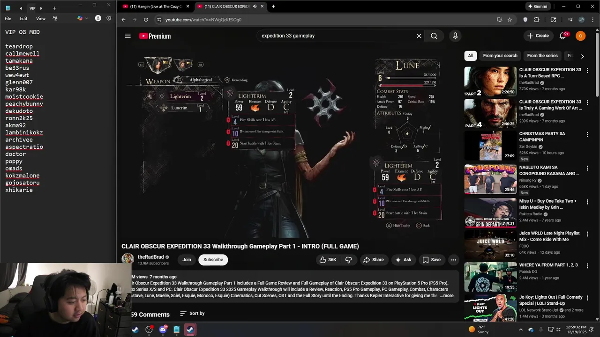Click the Chrome address bar URL
This screenshot has height=337, width=600.
(x=203, y=20)
